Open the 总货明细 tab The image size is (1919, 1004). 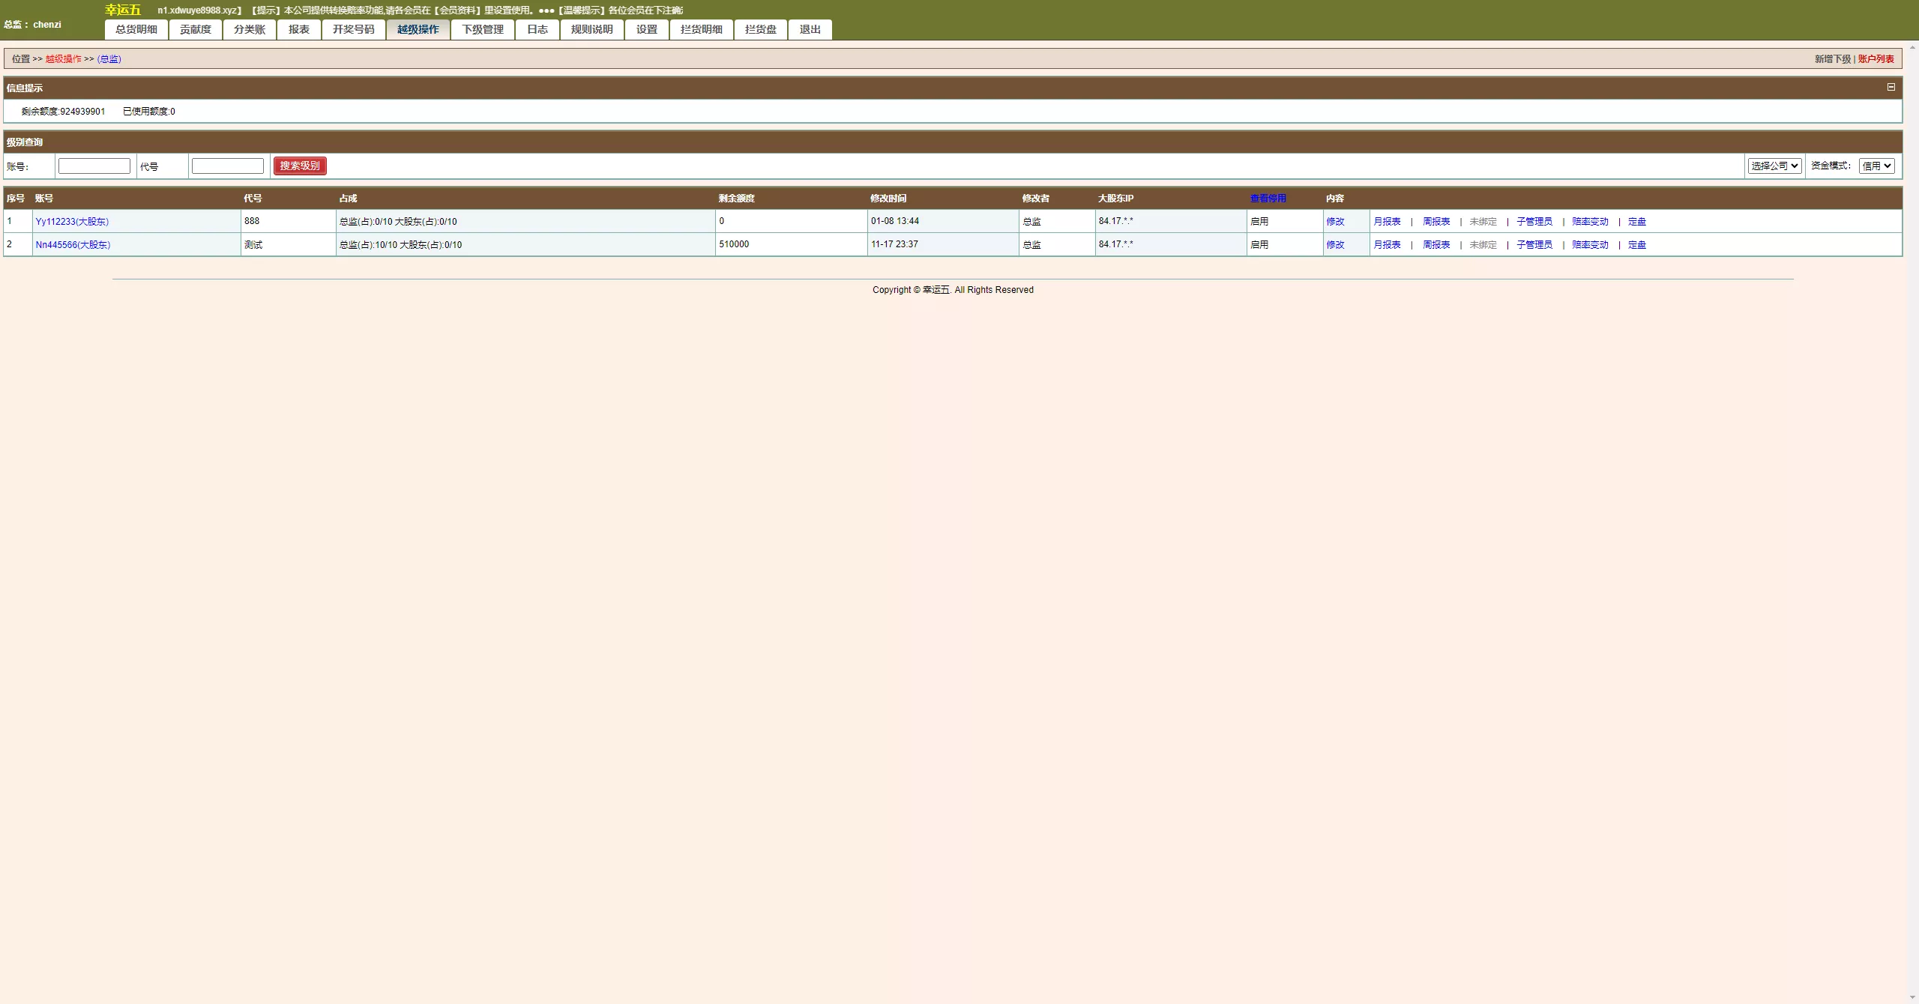136,29
